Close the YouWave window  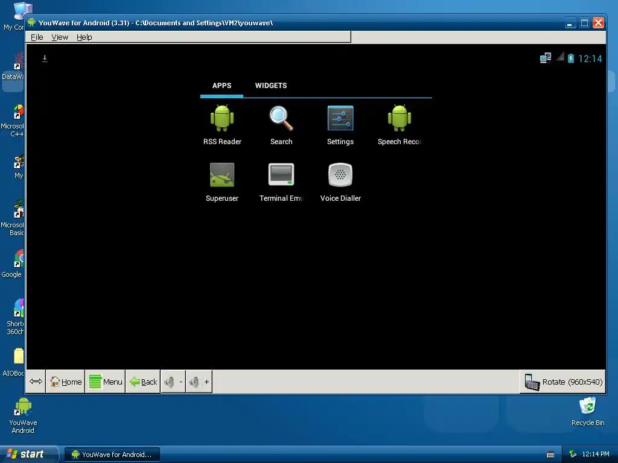click(x=598, y=23)
